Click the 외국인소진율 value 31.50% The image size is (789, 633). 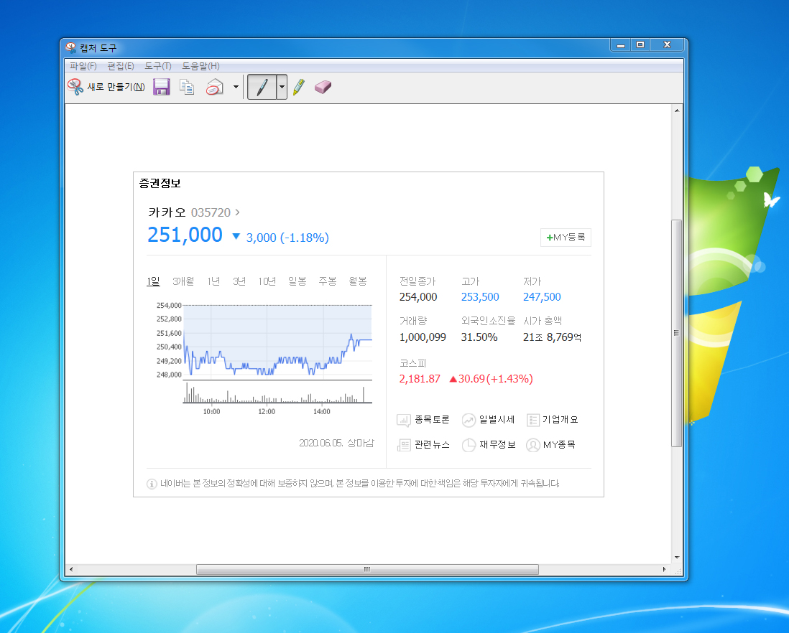[479, 337]
